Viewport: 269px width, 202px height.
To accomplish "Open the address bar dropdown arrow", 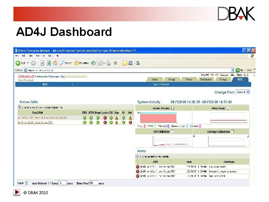I will 233,70.
